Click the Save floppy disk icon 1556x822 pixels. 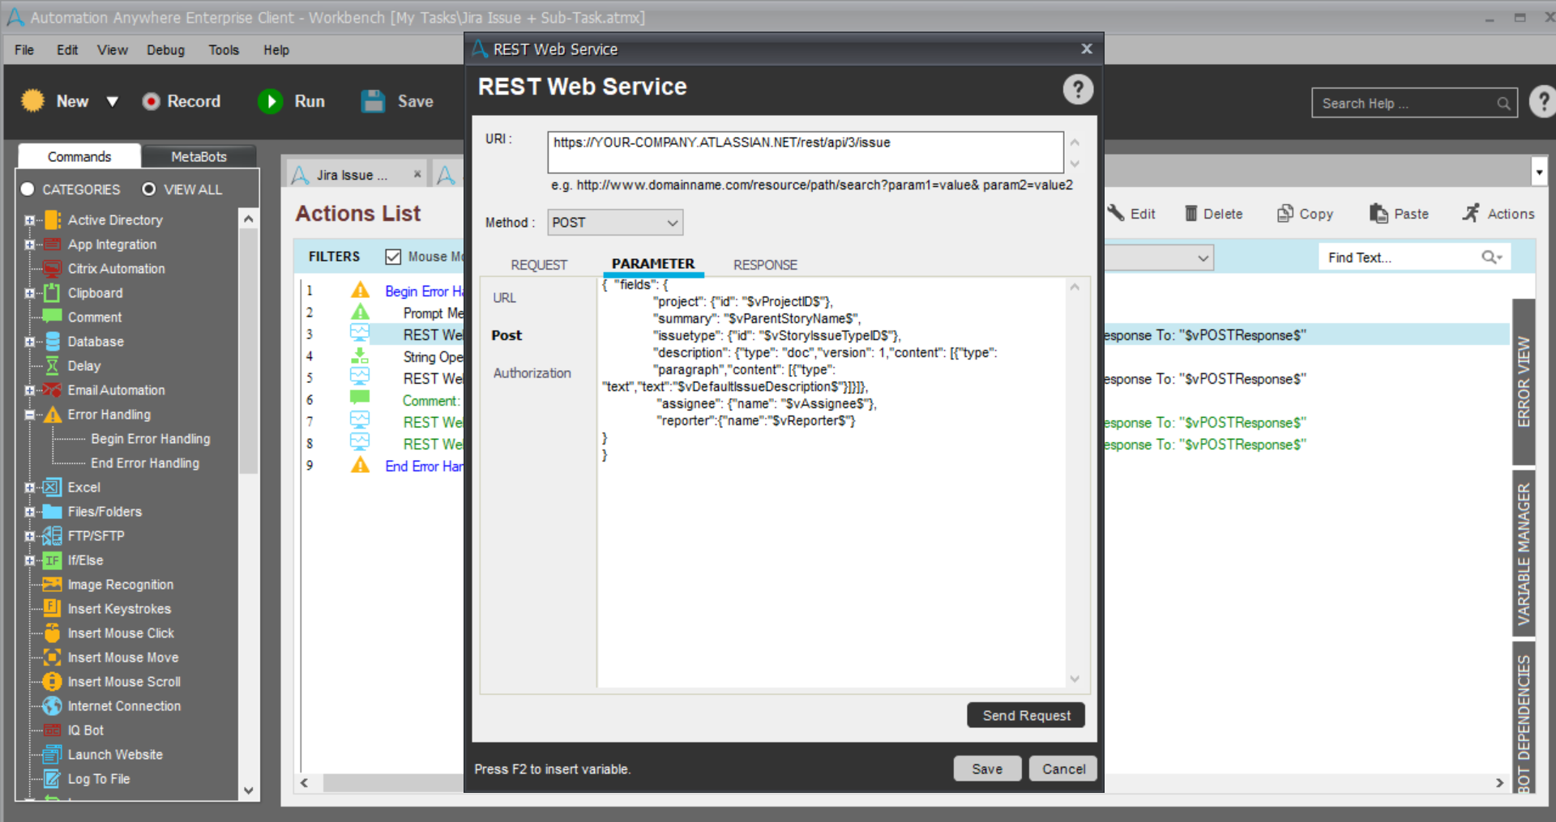373,101
